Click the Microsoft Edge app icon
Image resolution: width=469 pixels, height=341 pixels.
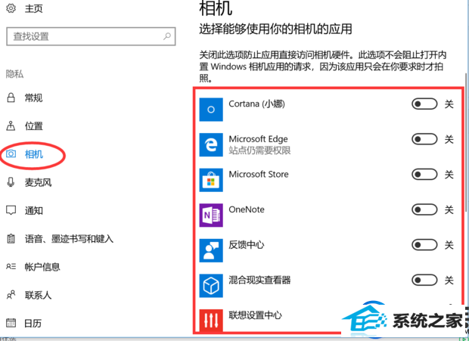point(211,144)
